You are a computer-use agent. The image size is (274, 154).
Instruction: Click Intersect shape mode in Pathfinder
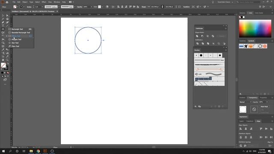point(208,36)
